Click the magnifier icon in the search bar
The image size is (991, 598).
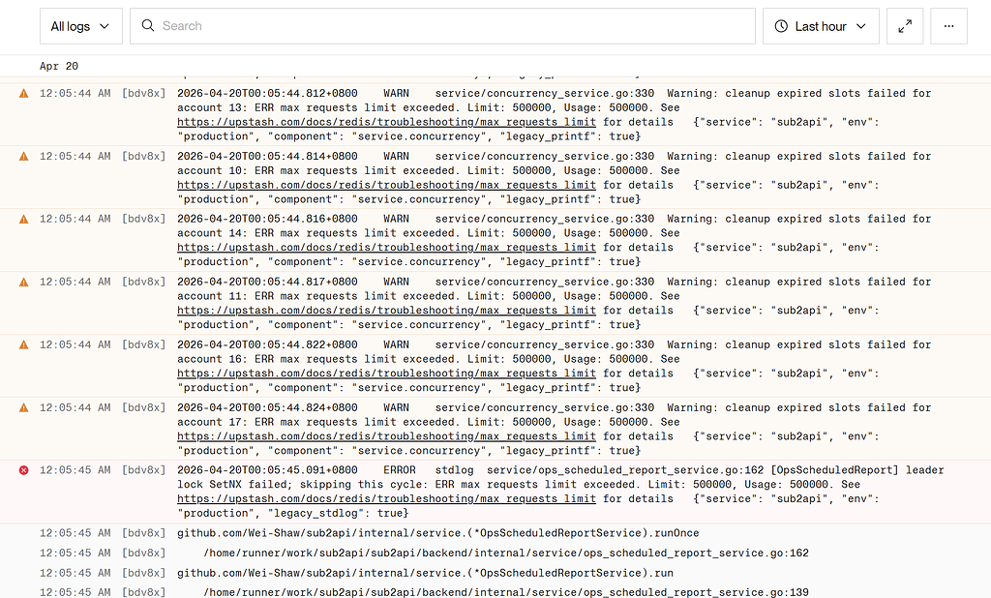(x=148, y=25)
